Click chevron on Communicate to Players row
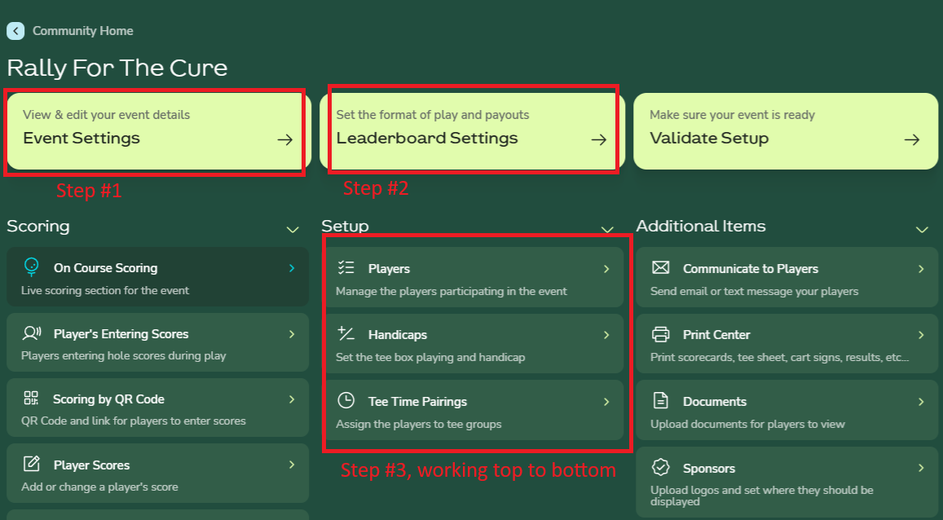 921,269
